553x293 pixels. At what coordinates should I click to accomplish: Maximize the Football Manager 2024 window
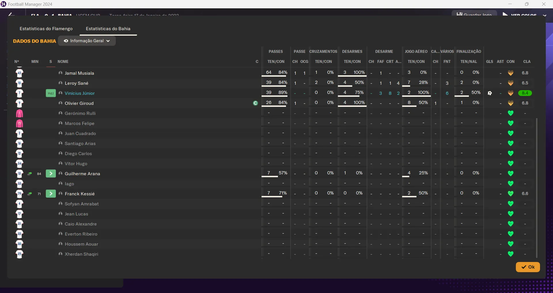[x=527, y=4]
